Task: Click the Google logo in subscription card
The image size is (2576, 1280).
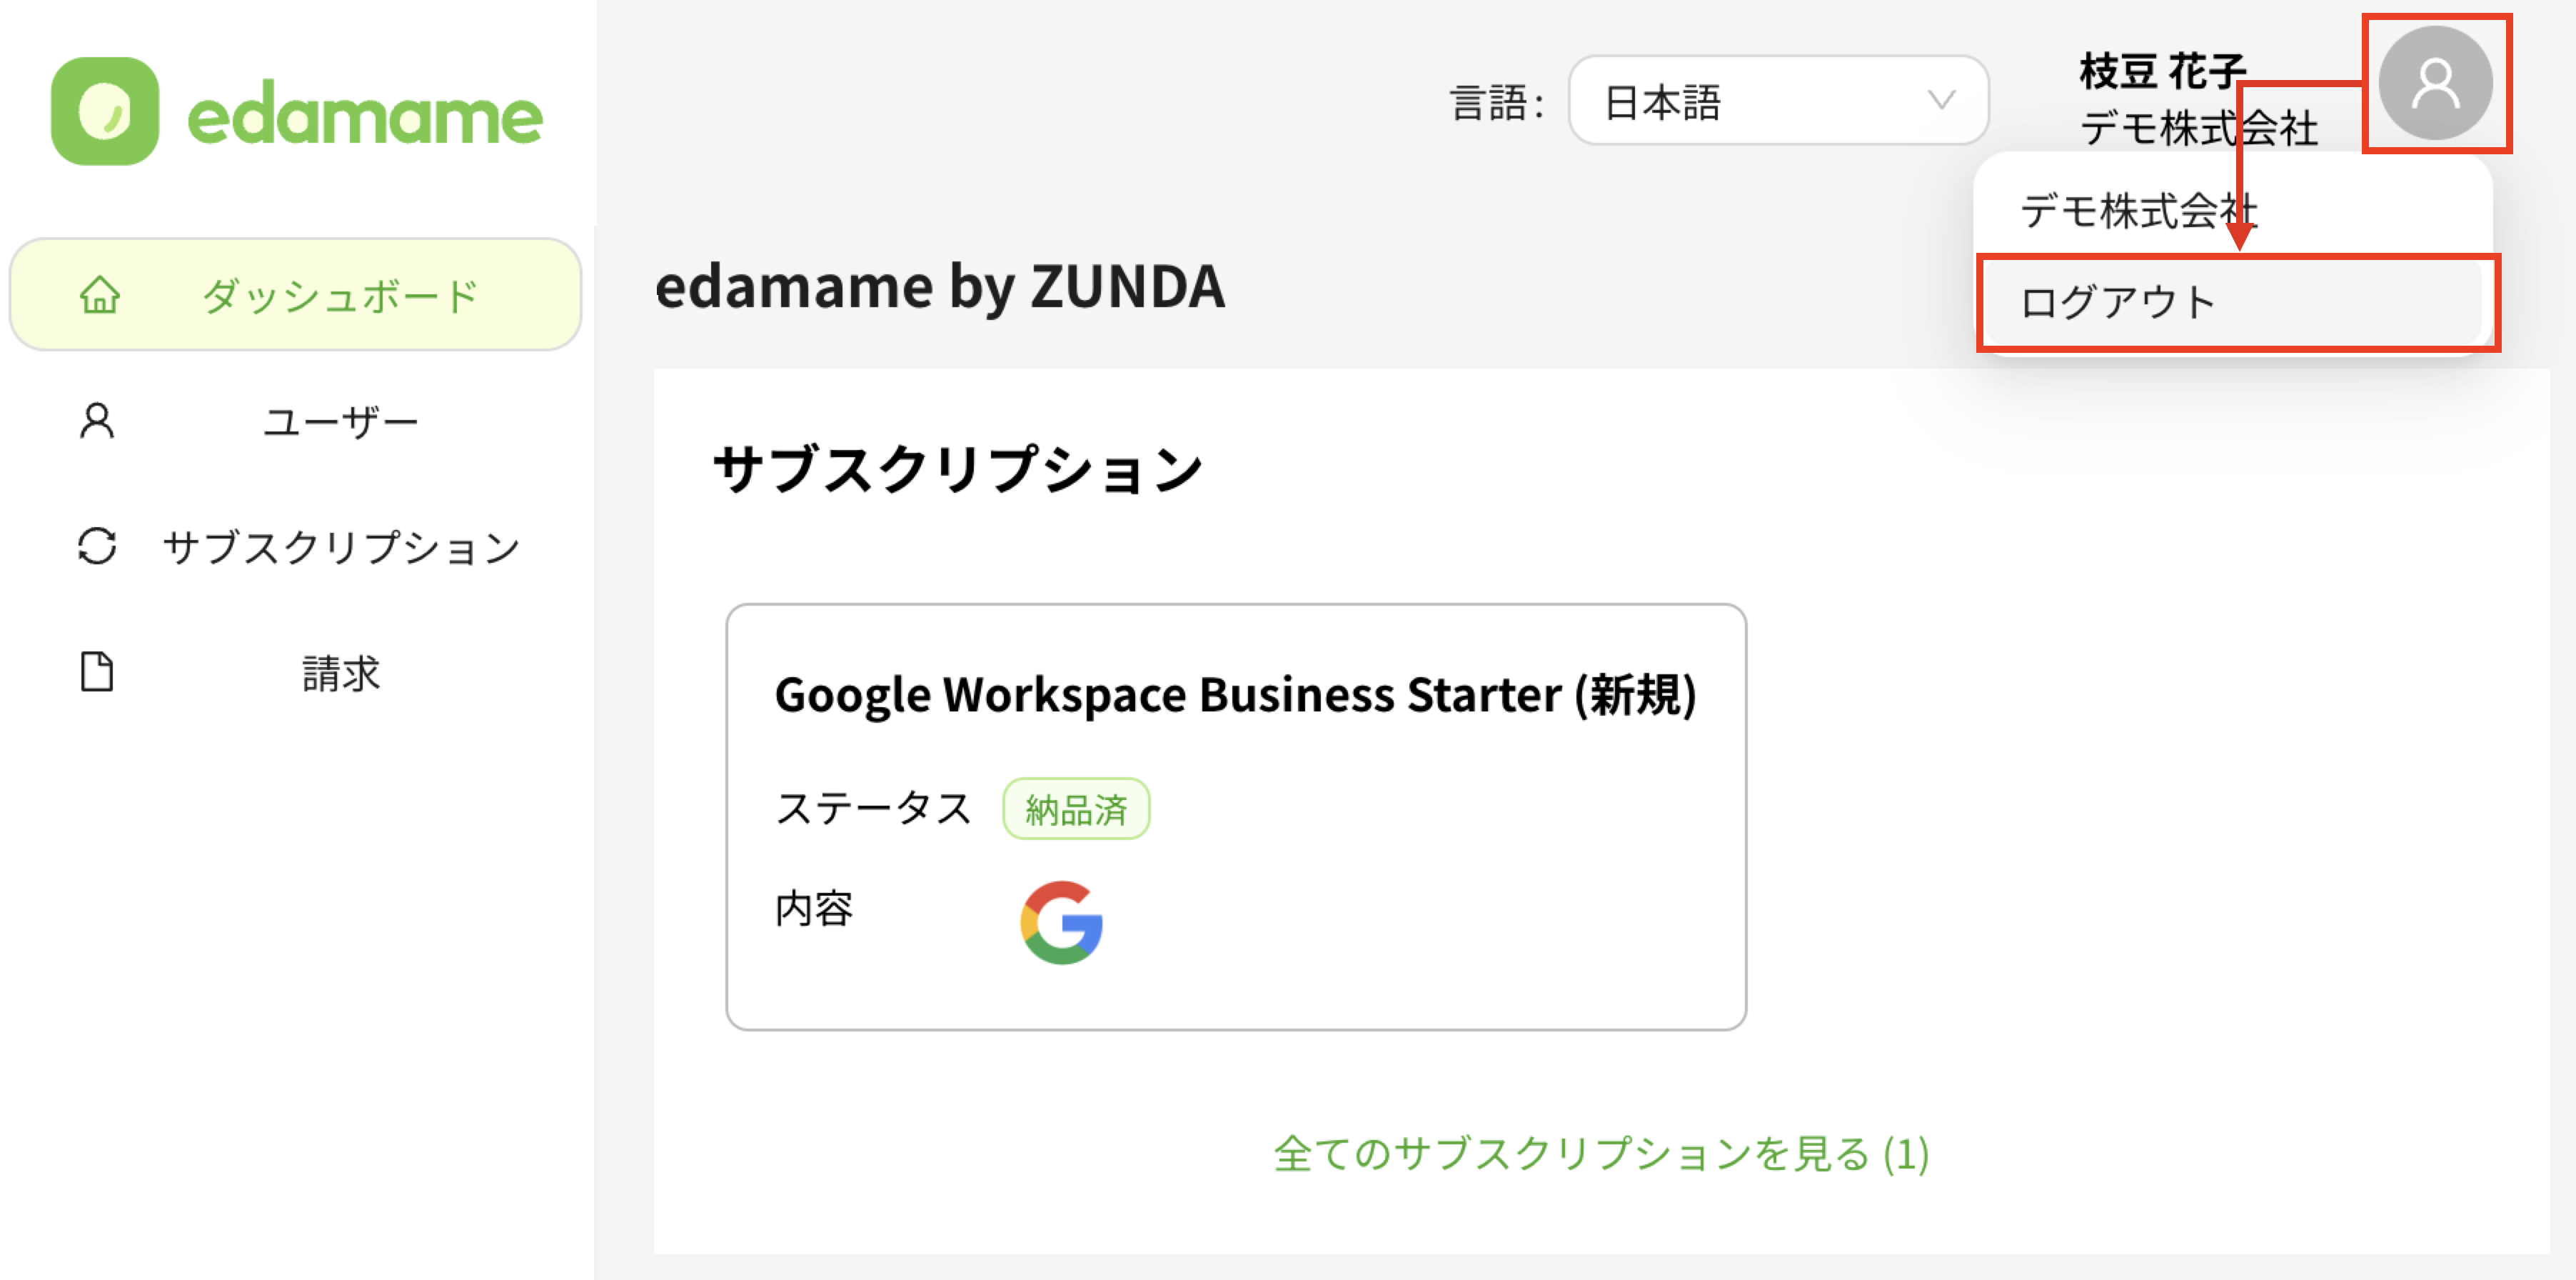Action: coord(1062,921)
